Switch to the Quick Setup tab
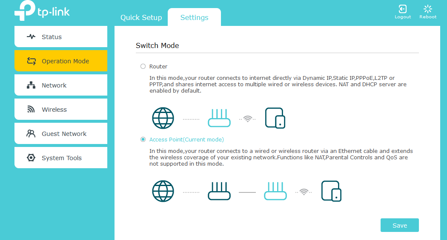Screen dimensions: 447x240 point(141,18)
